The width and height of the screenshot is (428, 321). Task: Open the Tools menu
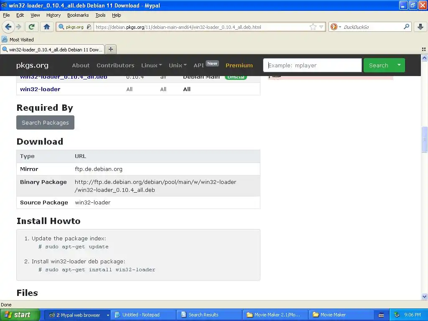tap(100, 15)
